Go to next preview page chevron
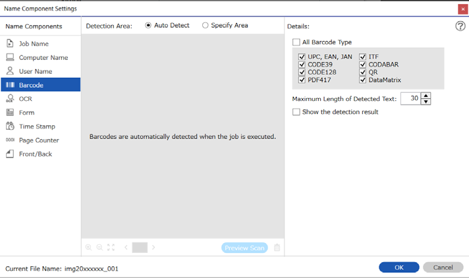This screenshot has width=469, height=278. tap(153, 248)
